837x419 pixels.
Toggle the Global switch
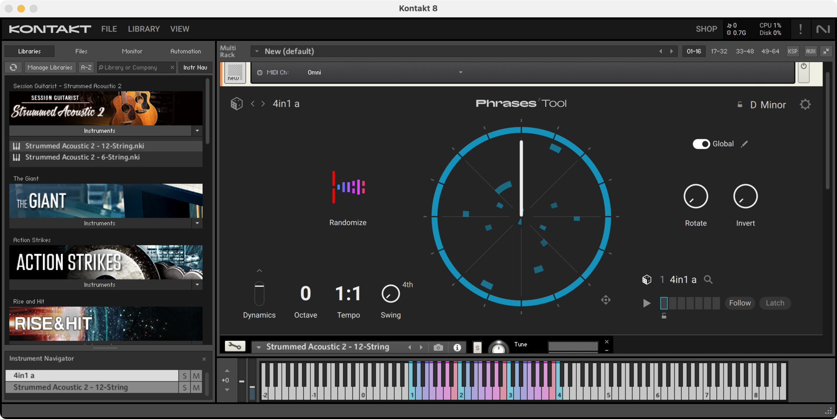pos(701,144)
